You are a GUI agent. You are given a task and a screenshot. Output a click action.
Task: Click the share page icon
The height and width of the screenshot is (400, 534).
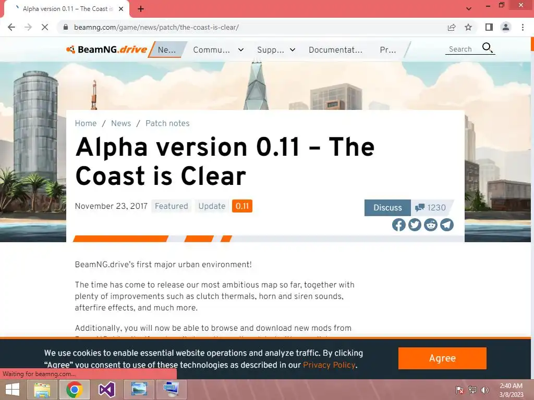[x=452, y=27]
